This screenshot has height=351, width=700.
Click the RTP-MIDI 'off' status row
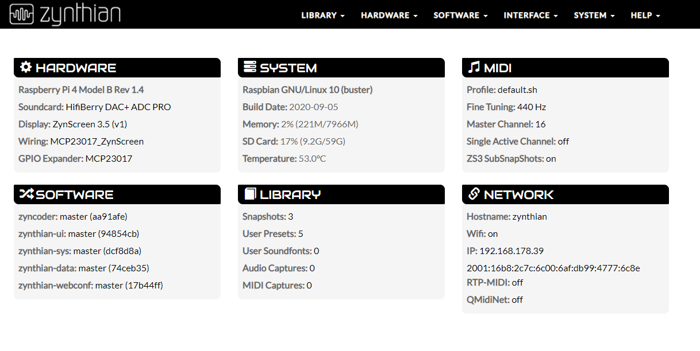[495, 282]
